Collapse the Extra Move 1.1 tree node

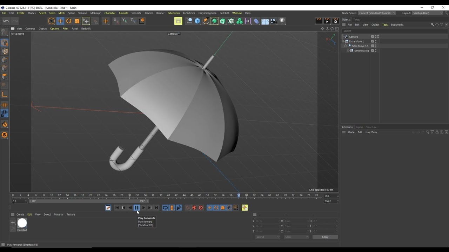point(346,46)
